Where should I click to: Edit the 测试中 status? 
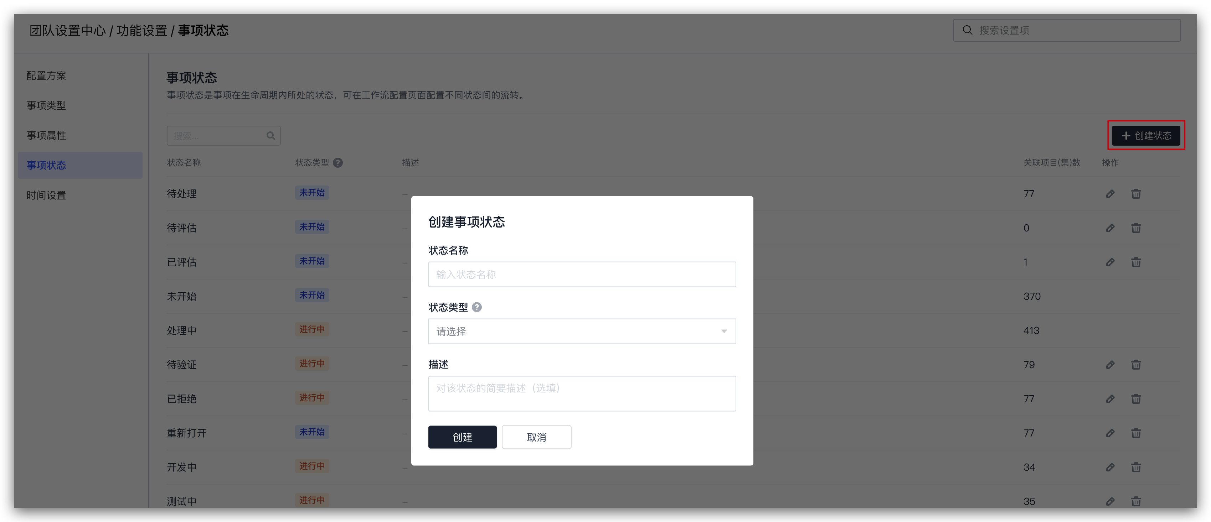pos(1110,501)
